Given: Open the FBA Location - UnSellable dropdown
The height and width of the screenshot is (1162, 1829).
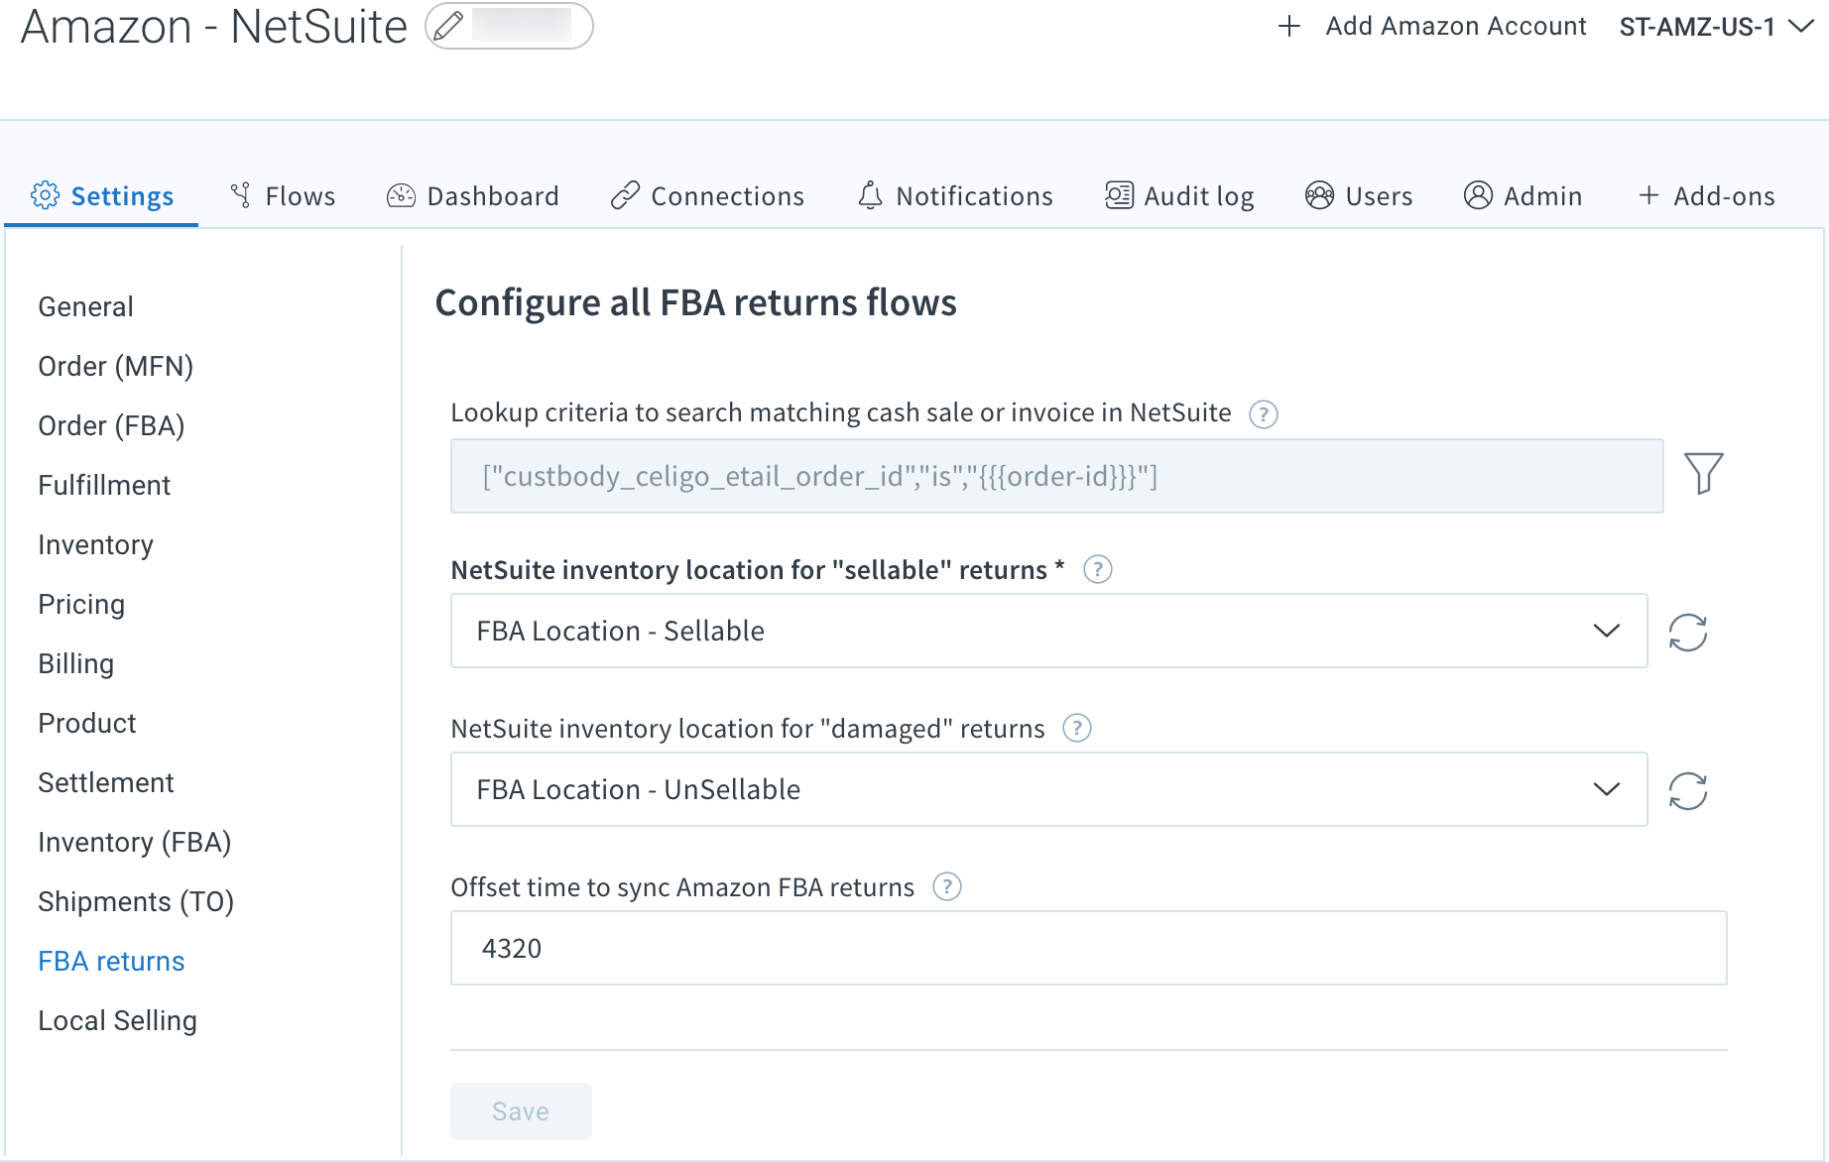Looking at the screenshot, I should pos(1049,789).
